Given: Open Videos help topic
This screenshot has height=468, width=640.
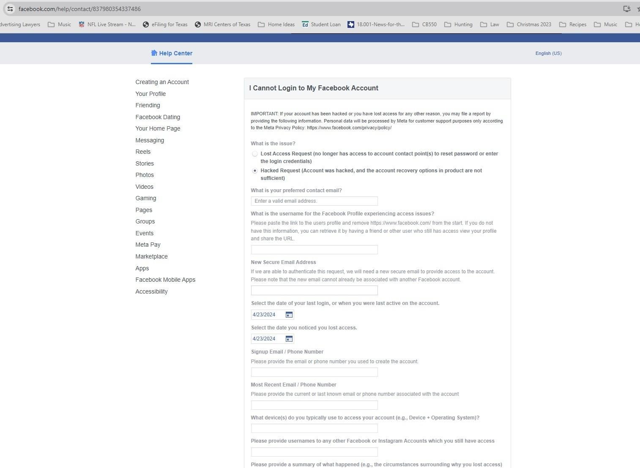Looking at the screenshot, I should pos(144,187).
